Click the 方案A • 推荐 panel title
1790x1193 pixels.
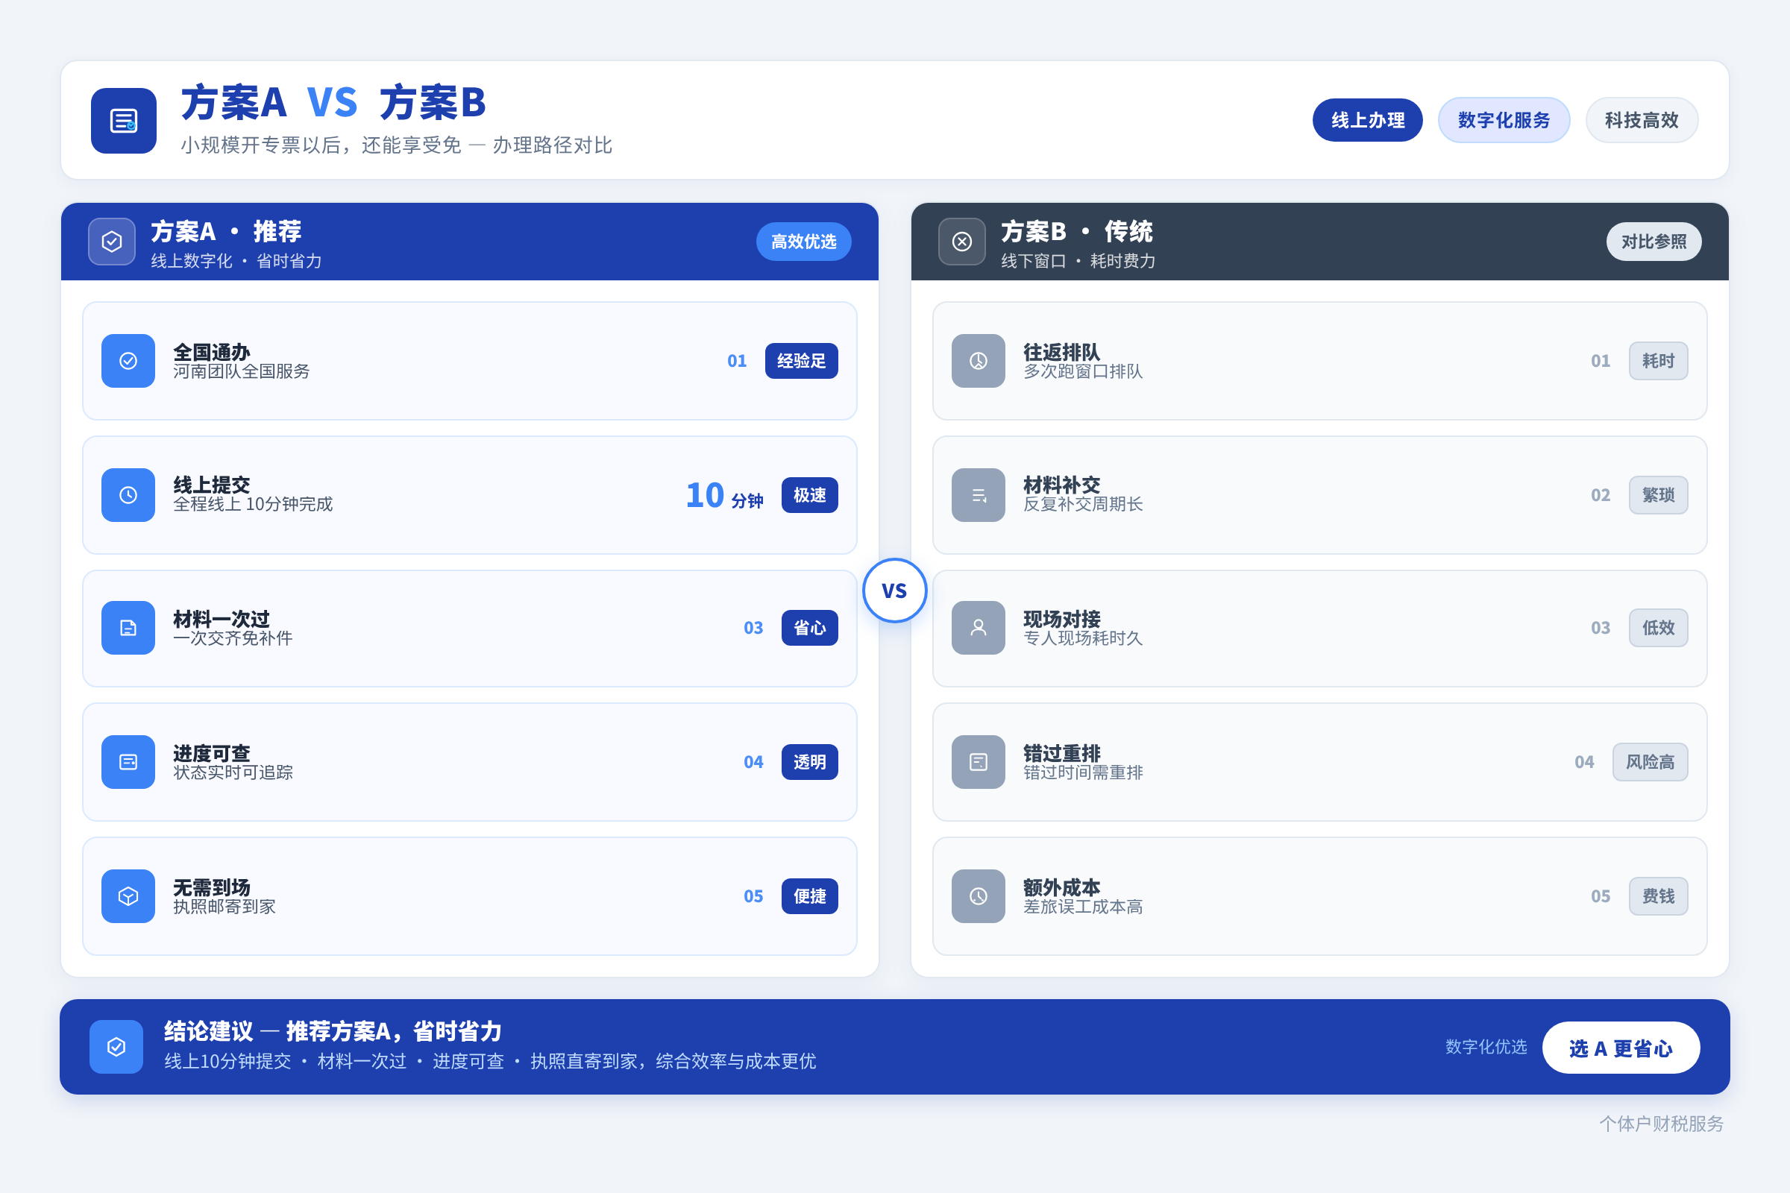pos(226,231)
